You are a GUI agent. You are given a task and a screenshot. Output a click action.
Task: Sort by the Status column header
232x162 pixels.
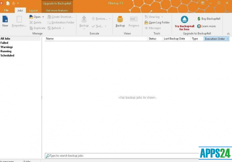(x=155, y=39)
